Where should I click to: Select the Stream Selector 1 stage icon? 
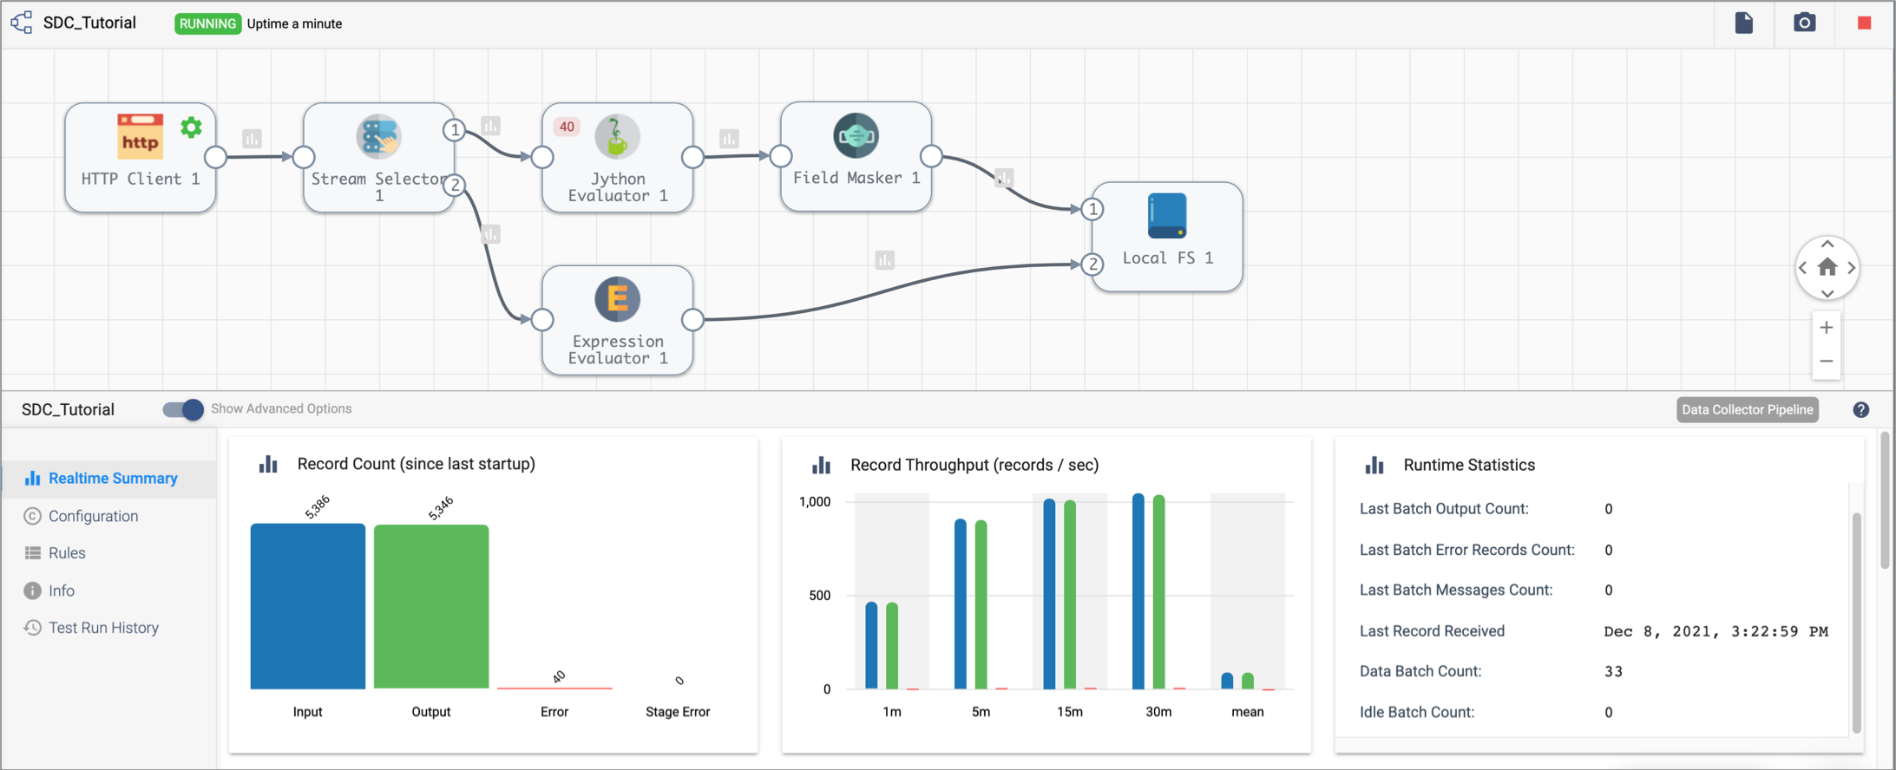point(378,137)
